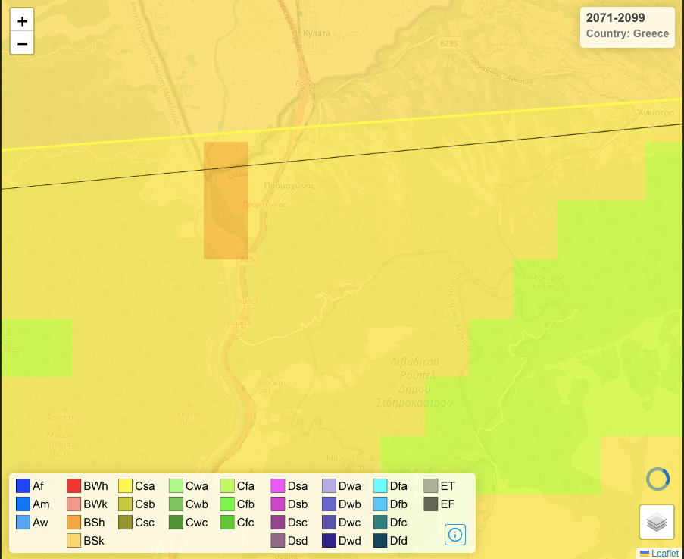This screenshot has width=684, height=559.
Task: Click the Dfa cyan legend swatch
Action: [x=380, y=485]
